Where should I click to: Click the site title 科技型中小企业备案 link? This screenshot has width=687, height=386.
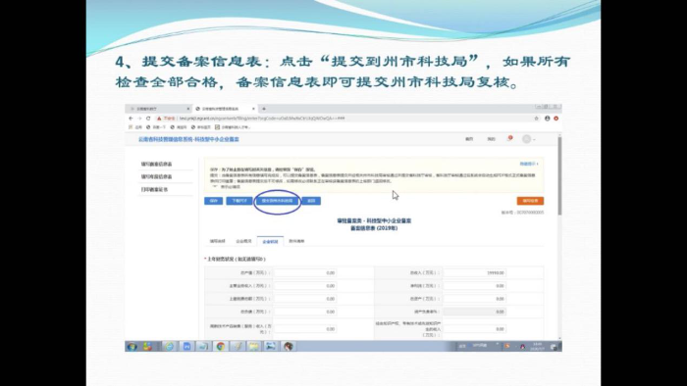click(x=188, y=139)
